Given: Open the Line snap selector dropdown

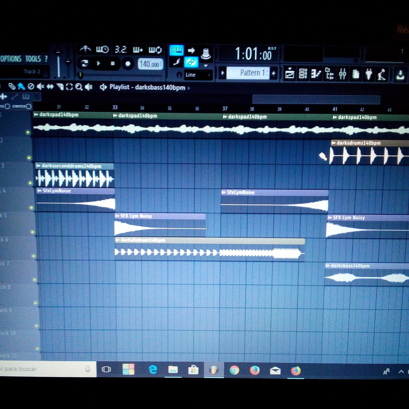Looking at the screenshot, I should [198, 75].
